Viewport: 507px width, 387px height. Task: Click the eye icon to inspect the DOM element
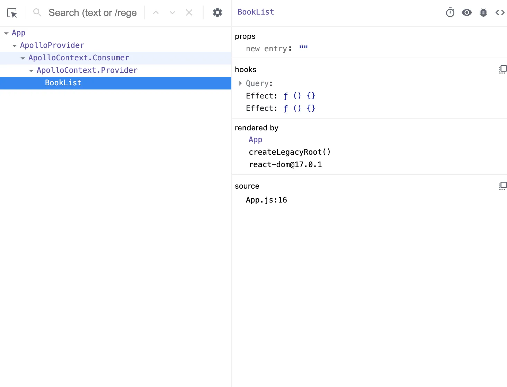(x=466, y=13)
